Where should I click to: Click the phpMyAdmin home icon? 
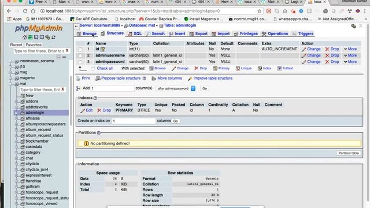point(24,37)
